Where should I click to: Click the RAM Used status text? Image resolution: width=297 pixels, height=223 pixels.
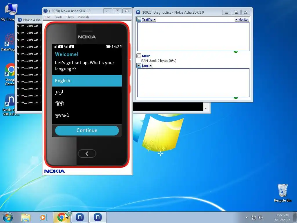click(x=159, y=61)
